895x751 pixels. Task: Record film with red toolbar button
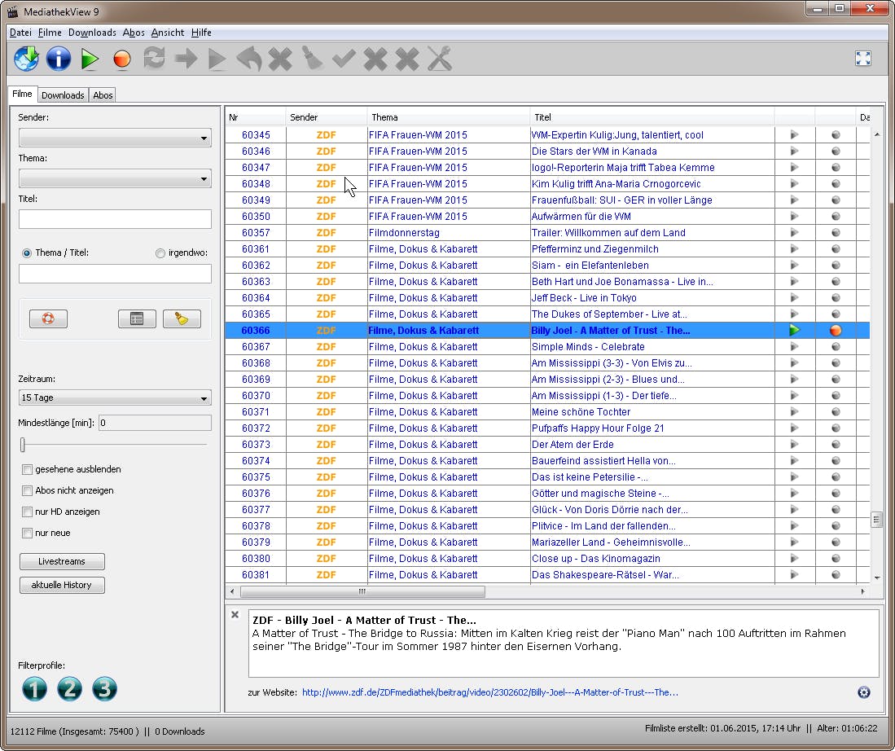[121, 59]
